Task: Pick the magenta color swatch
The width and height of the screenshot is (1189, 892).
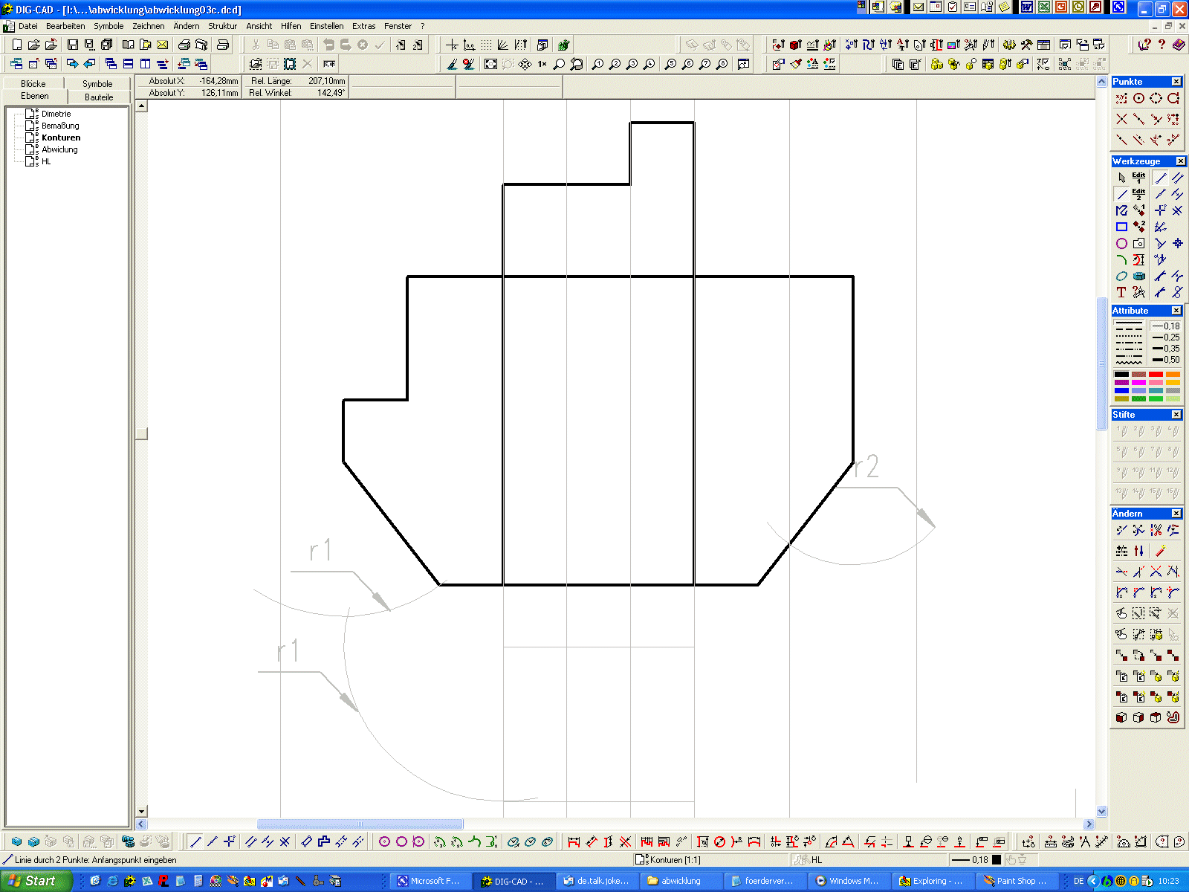Action: (x=1138, y=383)
